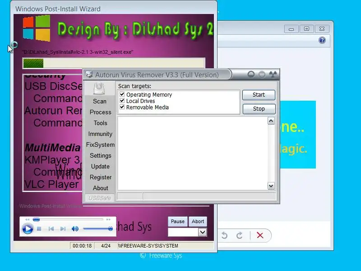The image size is (361, 271).
Task: Click the scroll-up arrow in scan results
Action: (271, 121)
